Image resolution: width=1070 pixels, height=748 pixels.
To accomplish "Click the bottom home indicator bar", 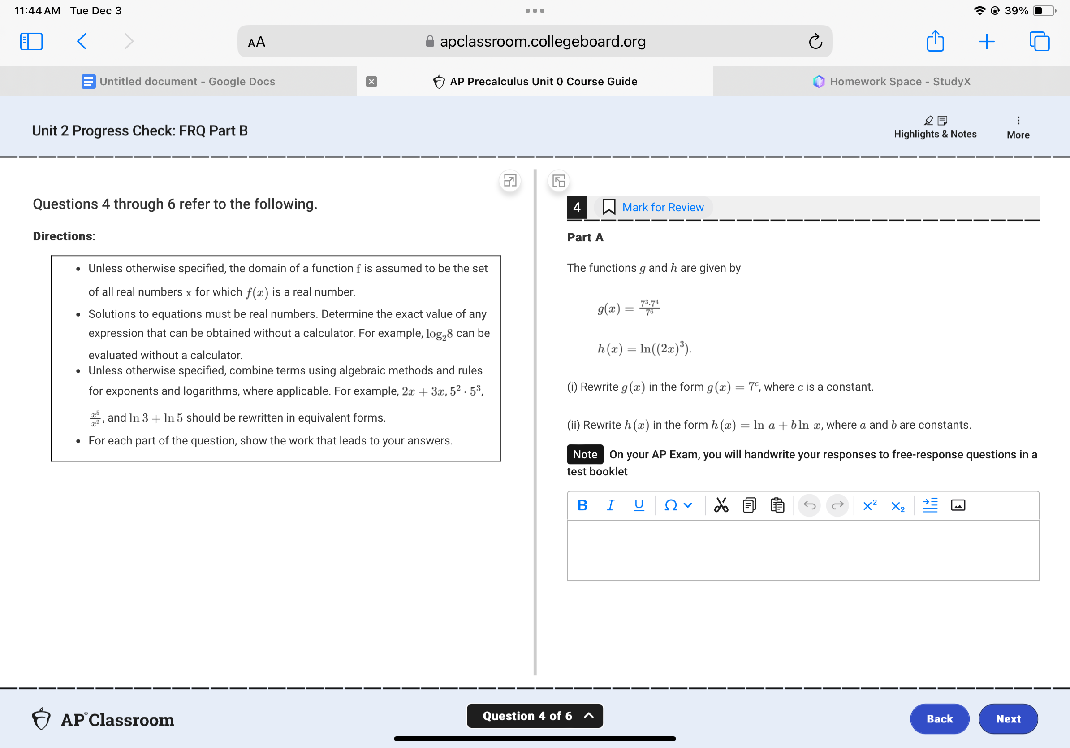I will (x=535, y=739).
